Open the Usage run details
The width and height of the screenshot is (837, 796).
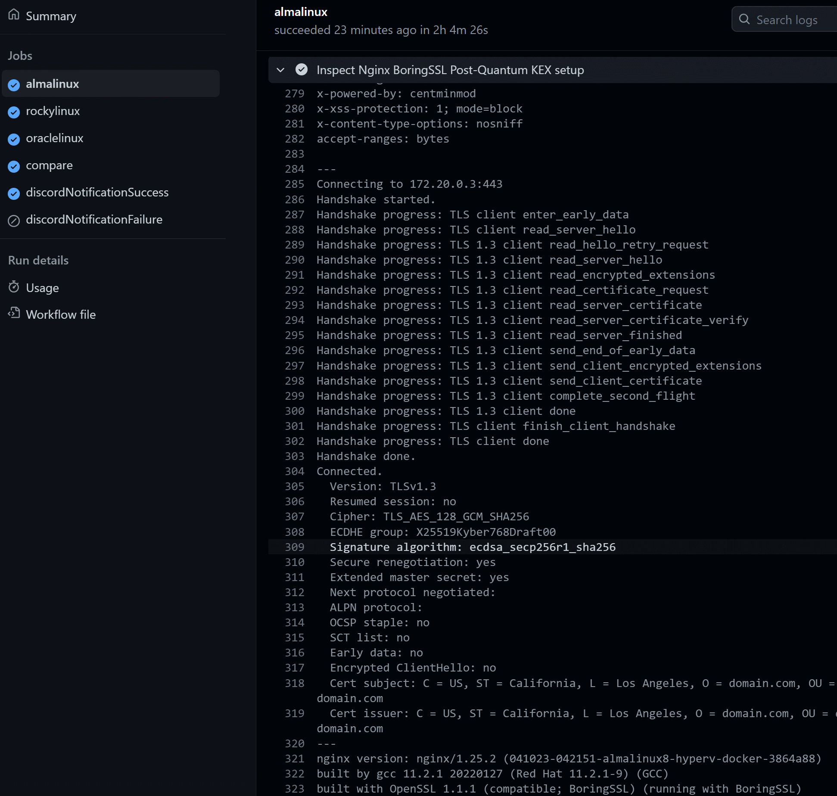pos(42,288)
